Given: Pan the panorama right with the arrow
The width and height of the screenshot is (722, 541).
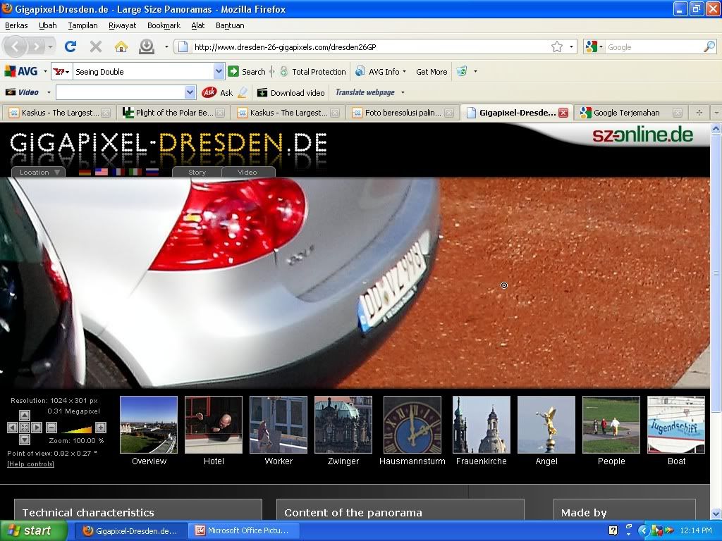Looking at the screenshot, I should [37, 428].
